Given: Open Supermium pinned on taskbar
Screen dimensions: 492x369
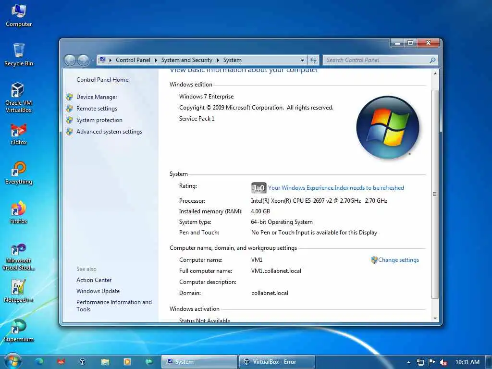Looking at the screenshot, I should click(x=149, y=361).
